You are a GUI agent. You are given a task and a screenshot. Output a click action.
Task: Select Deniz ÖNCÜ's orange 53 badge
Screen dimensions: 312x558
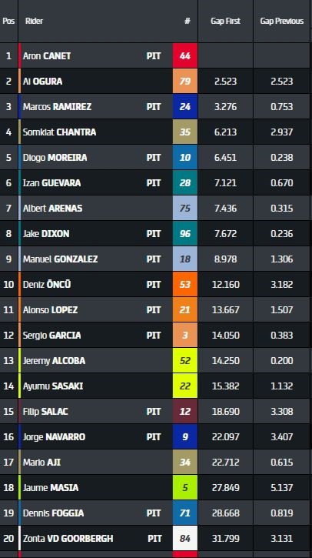click(x=185, y=284)
